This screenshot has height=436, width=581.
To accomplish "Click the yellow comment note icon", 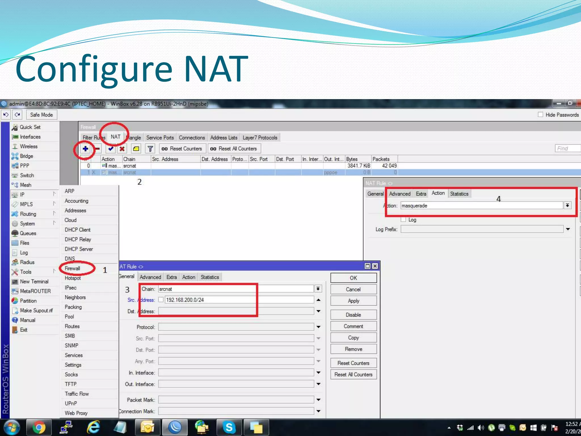I will click(x=136, y=148).
